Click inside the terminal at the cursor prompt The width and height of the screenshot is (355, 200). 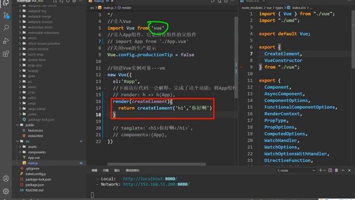pyautogui.click(x=92, y=195)
